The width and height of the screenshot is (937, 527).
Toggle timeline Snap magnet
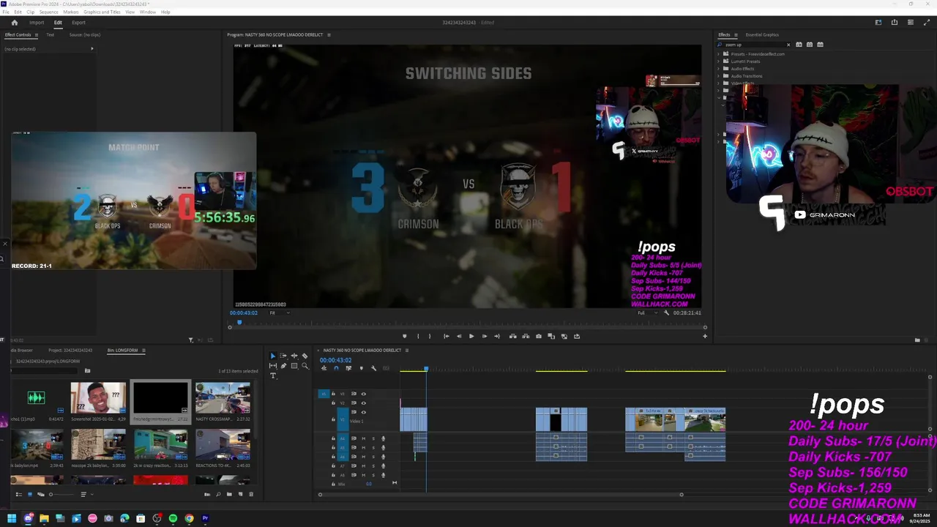336,368
